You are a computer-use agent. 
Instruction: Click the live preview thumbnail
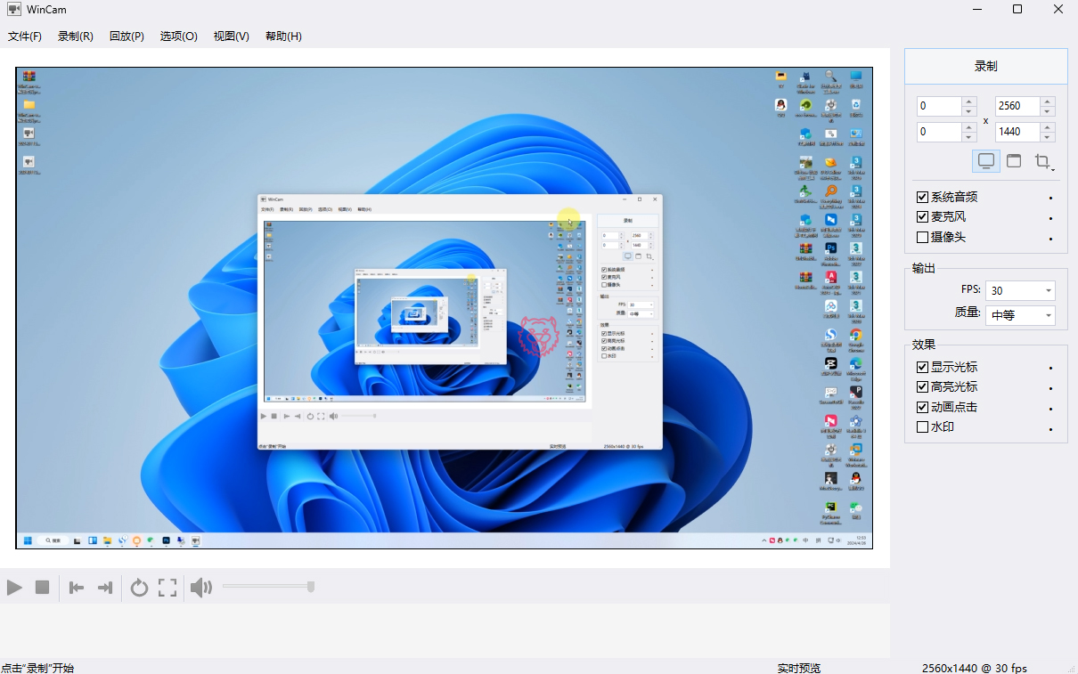coord(445,308)
